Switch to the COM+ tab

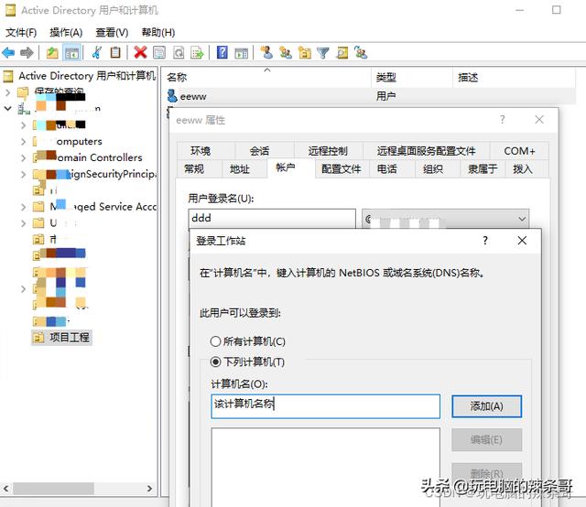[x=519, y=151]
